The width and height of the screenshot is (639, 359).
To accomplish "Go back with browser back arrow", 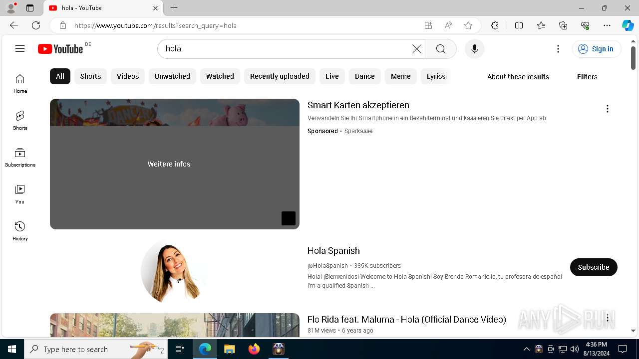I will [x=14, y=25].
